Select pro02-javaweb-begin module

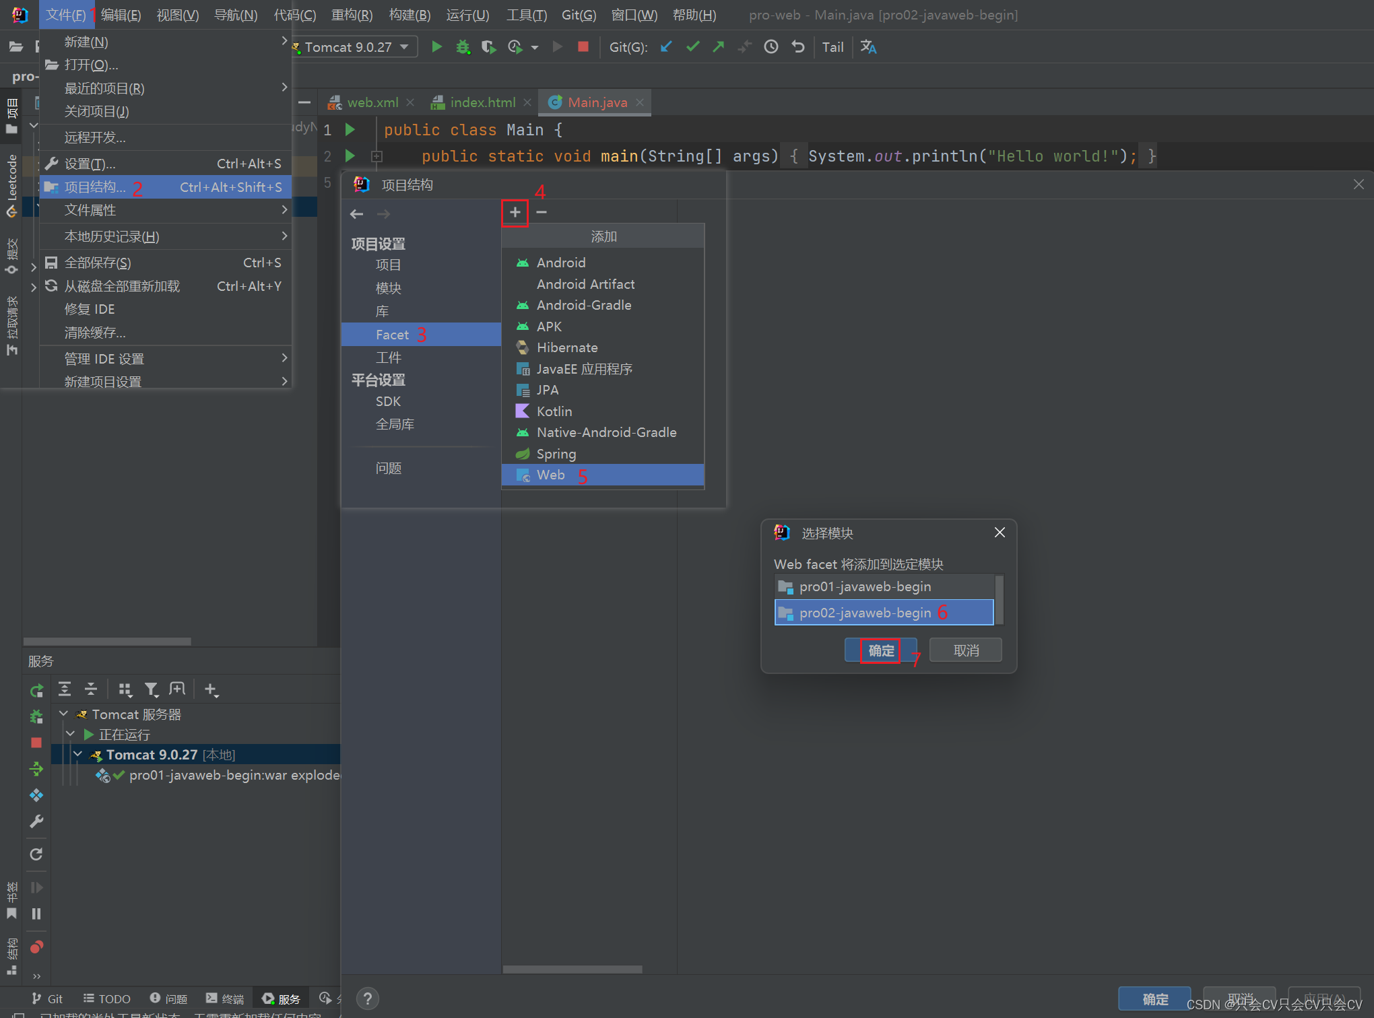pos(884,613)
